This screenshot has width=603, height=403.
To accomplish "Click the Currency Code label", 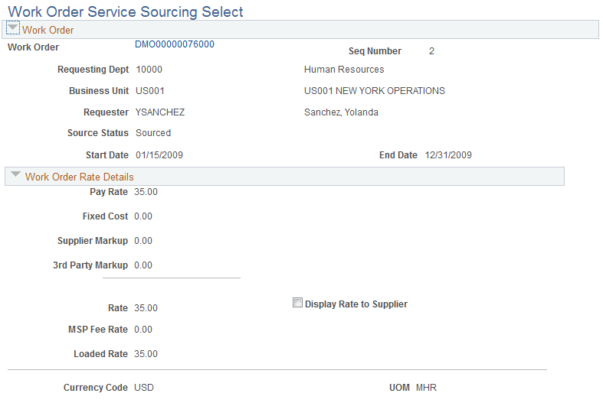I will [x=95, y=388].
